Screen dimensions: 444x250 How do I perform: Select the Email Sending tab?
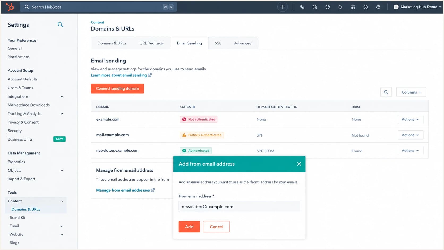coord(189,43)
